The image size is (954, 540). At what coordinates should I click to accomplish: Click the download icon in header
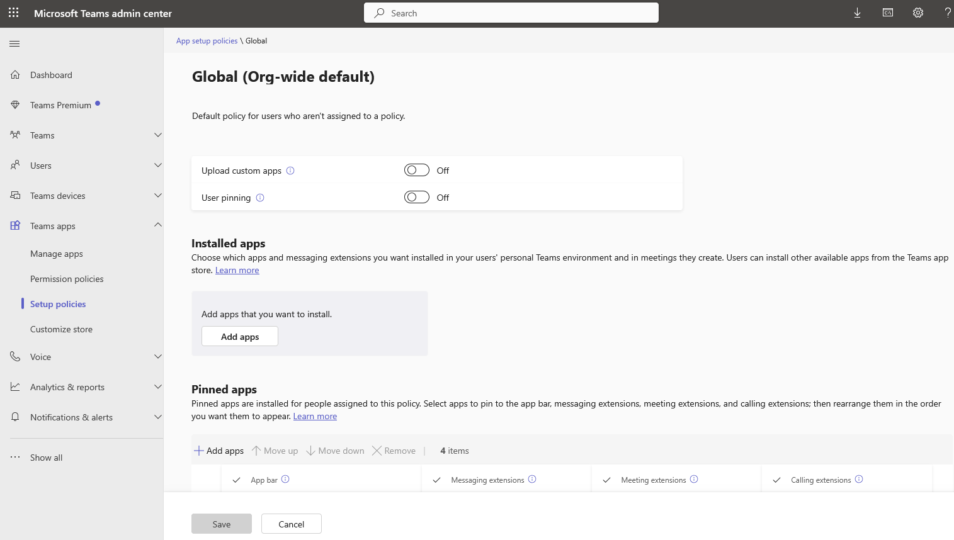click(857, 13)
